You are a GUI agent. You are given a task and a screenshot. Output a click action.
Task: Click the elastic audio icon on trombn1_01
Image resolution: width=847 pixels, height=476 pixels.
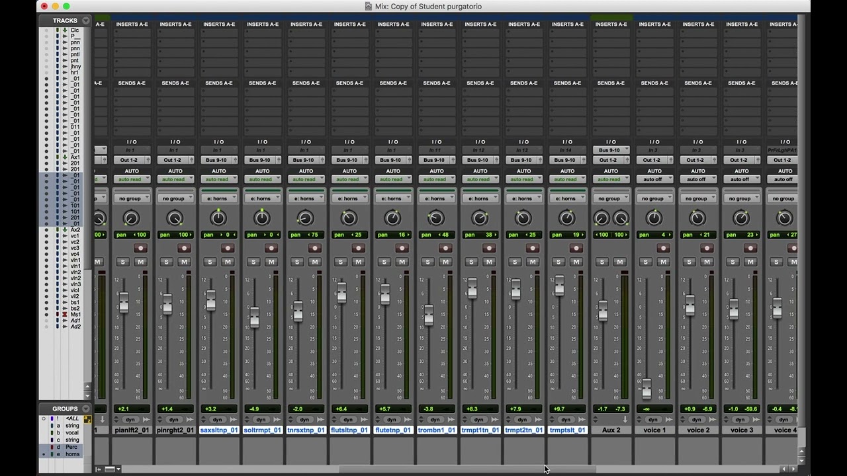click(451, 420)
